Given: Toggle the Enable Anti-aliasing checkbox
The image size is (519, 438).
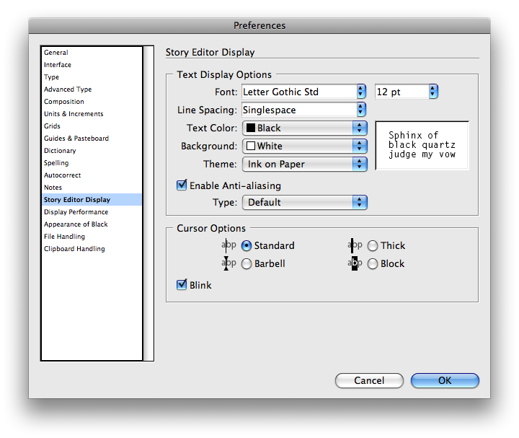Looking at the screenshot, I should point(182,185).
